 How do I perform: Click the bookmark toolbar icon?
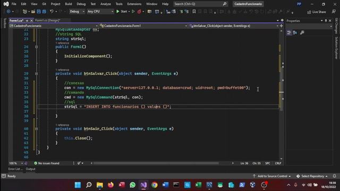[x=194, y=12]
